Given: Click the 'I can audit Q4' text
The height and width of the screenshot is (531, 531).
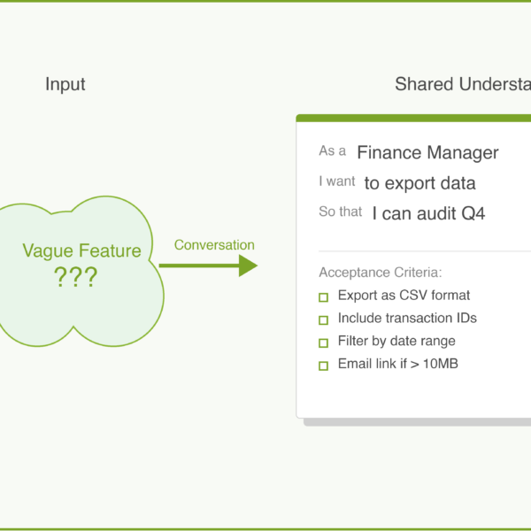Looking at the screenshot, I should click(x=428, y=213).
